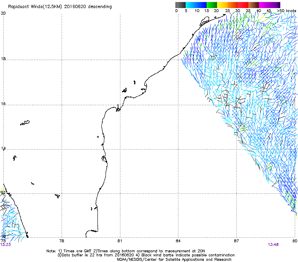Screen dimensions: 298x262
Task: Click the '>50 knots' legend label
Action: click(286, 10)
